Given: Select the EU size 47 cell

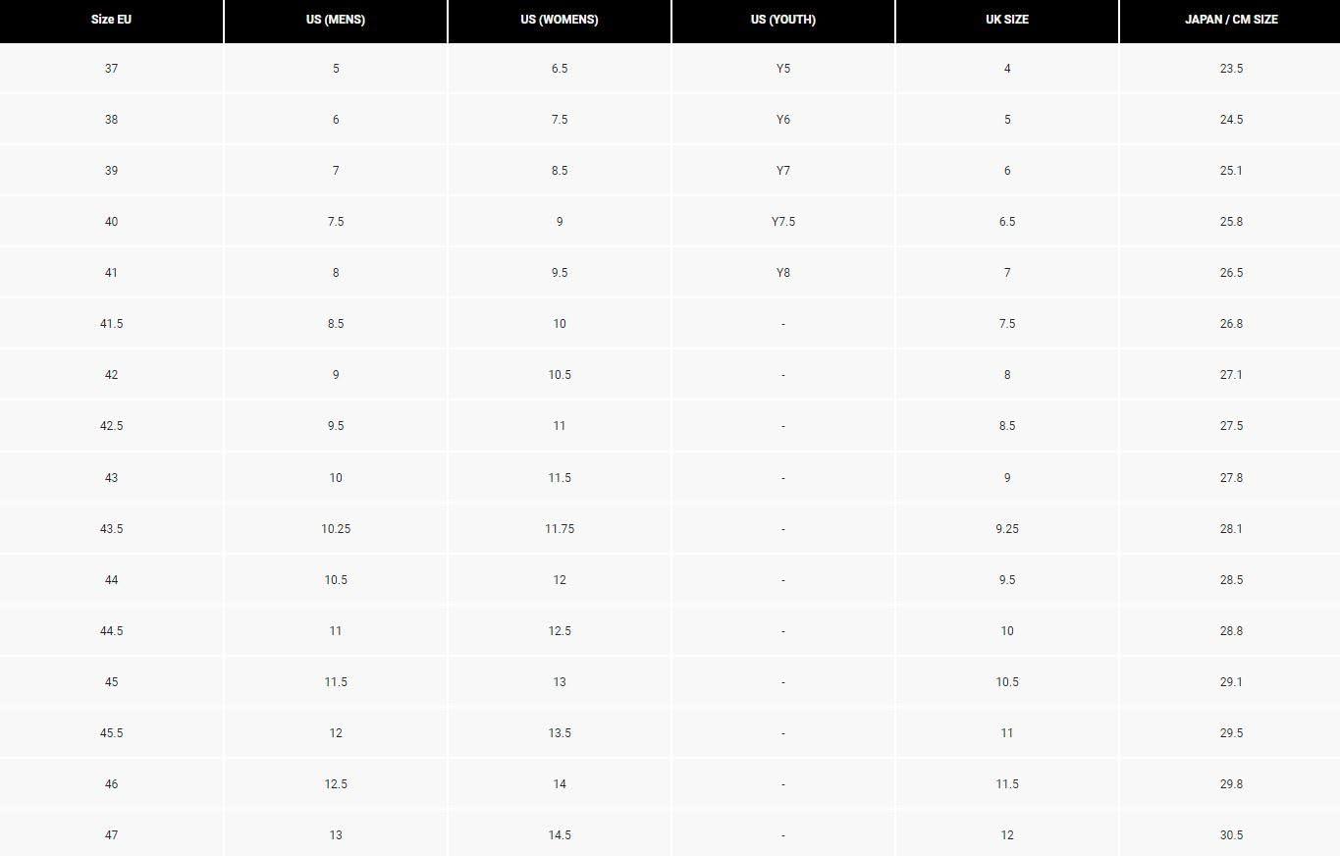Looking at the screenshot, I should 111,835.
